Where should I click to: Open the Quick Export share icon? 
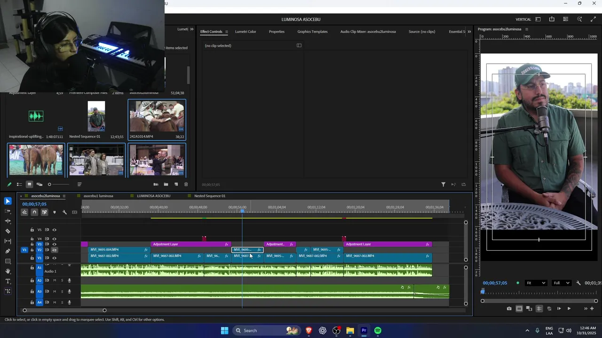552,19
